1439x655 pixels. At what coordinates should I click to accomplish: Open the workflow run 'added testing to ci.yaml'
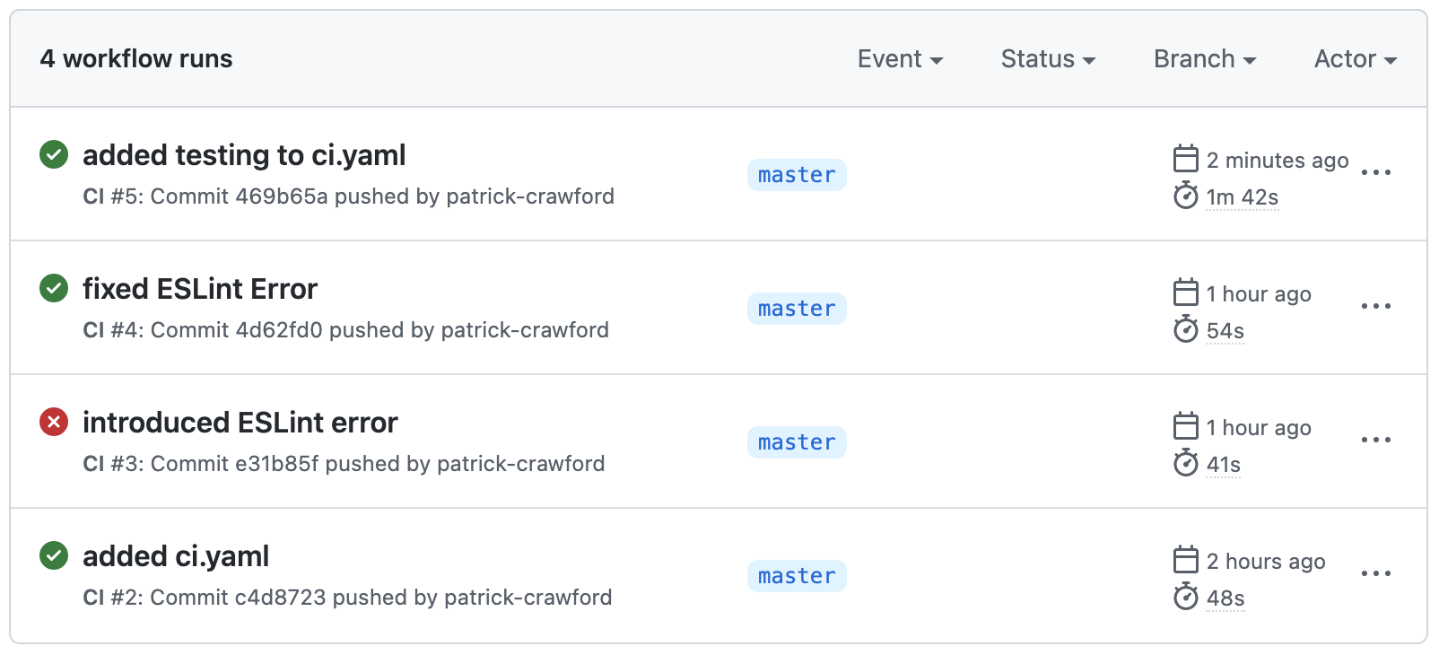[244, 155]
